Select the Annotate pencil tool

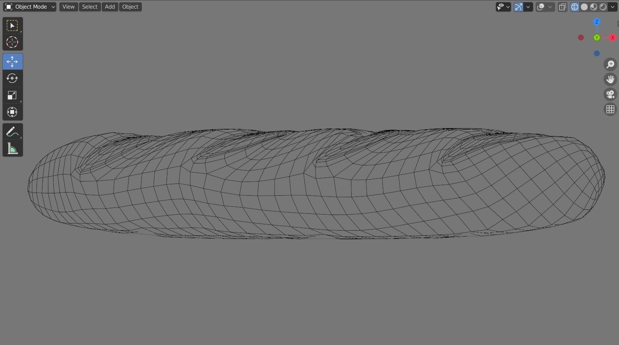[x=13, y=132]
